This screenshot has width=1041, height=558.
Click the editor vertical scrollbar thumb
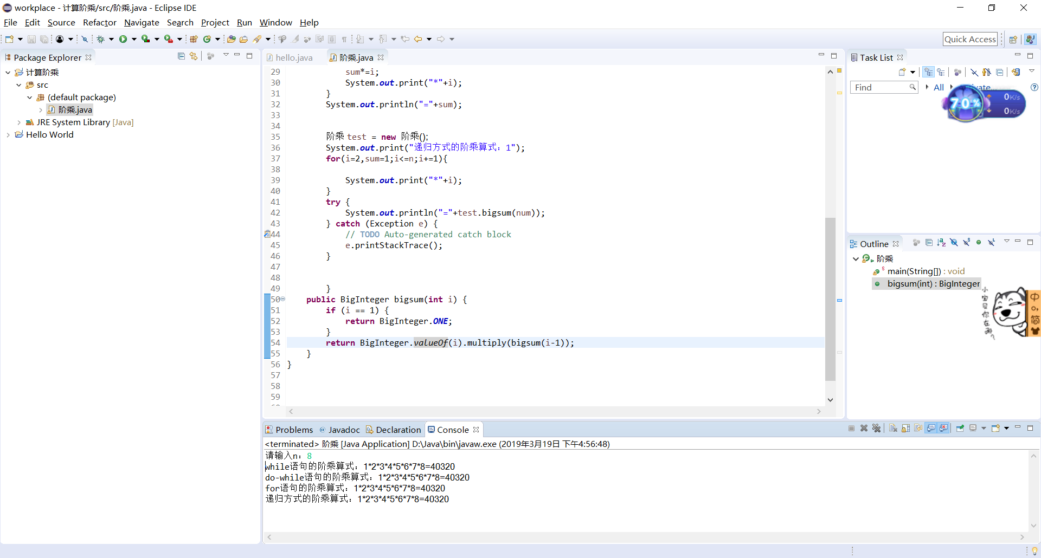[830, 299]
